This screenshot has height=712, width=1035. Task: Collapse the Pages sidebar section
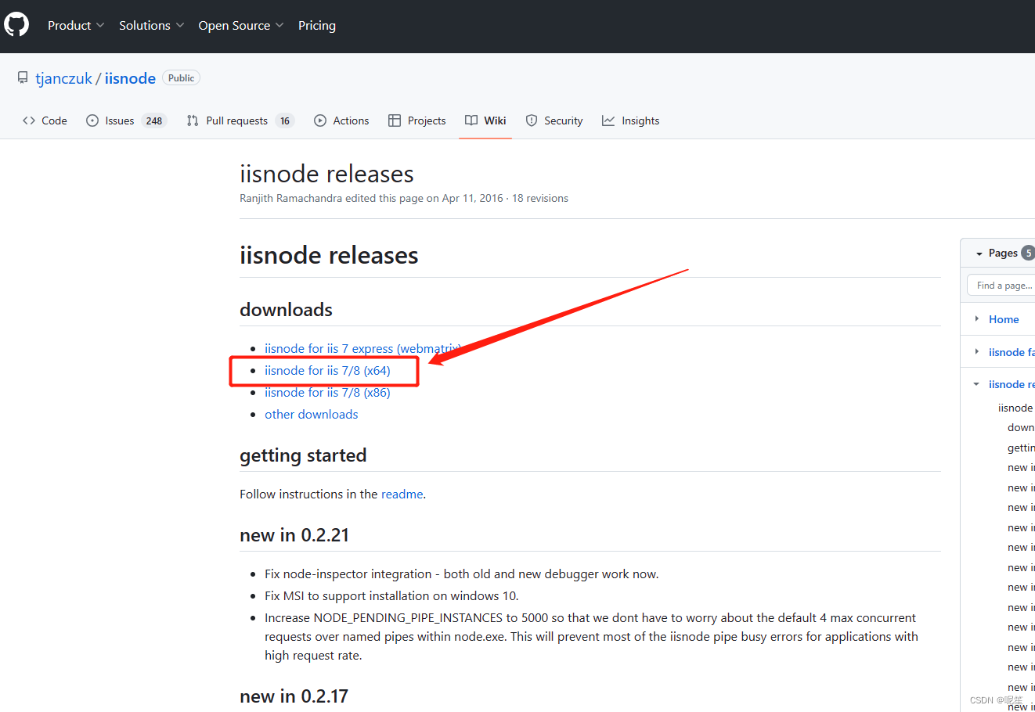pos(979,254)
